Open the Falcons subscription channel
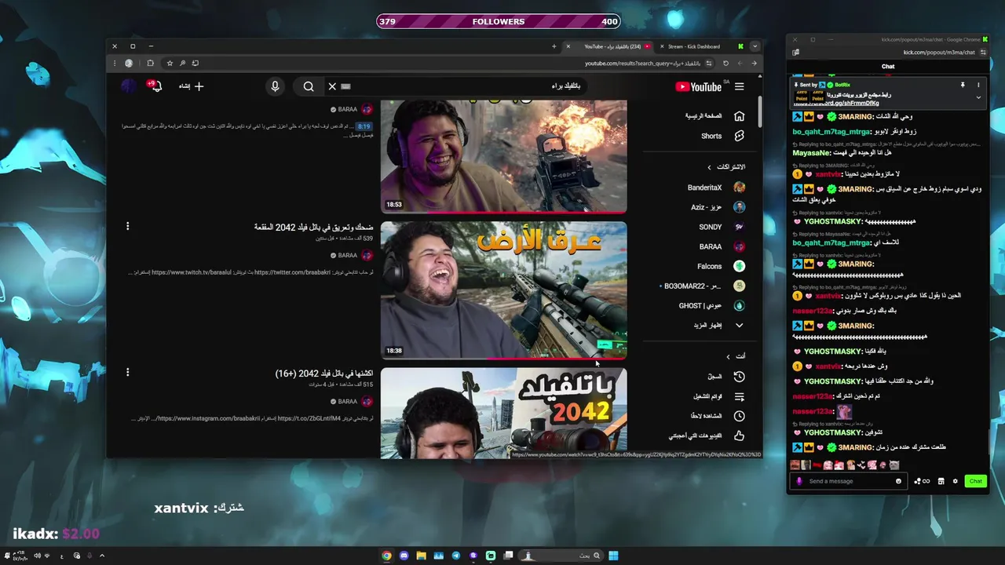 pos(721,266)
